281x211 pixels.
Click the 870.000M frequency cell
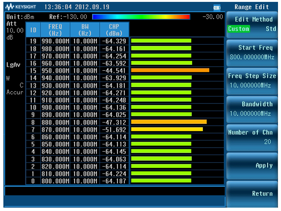tap(55, 130)
